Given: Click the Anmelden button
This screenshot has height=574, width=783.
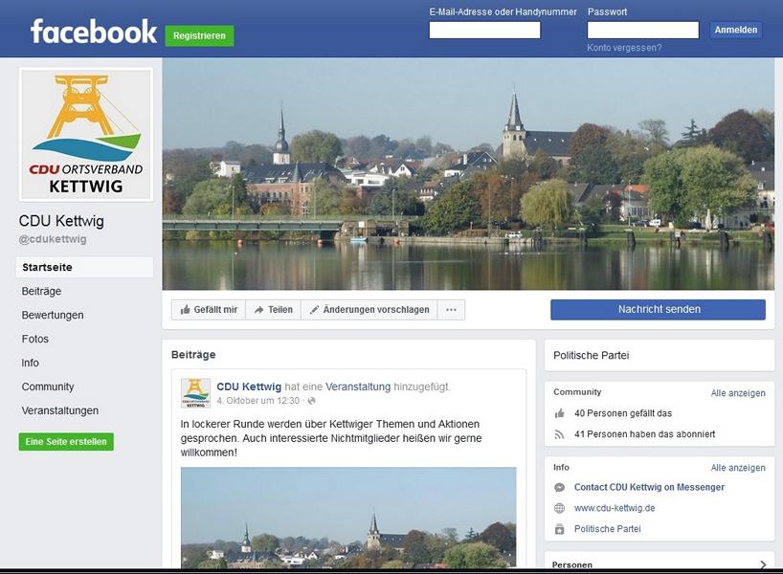Looking at the screenshot, I should (735, 30).
